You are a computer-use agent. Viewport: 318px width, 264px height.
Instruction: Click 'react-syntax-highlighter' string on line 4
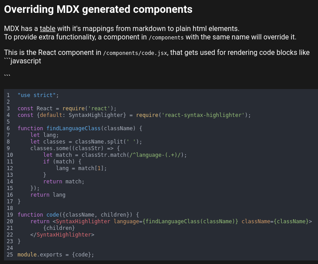[x=204, y=115]
